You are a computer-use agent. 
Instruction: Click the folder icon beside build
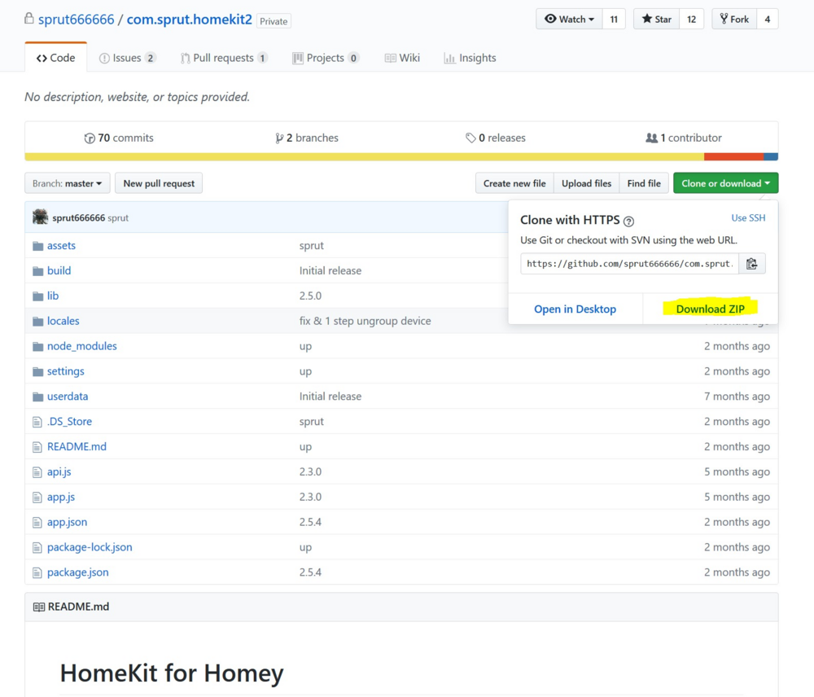[x=37, y=271]
